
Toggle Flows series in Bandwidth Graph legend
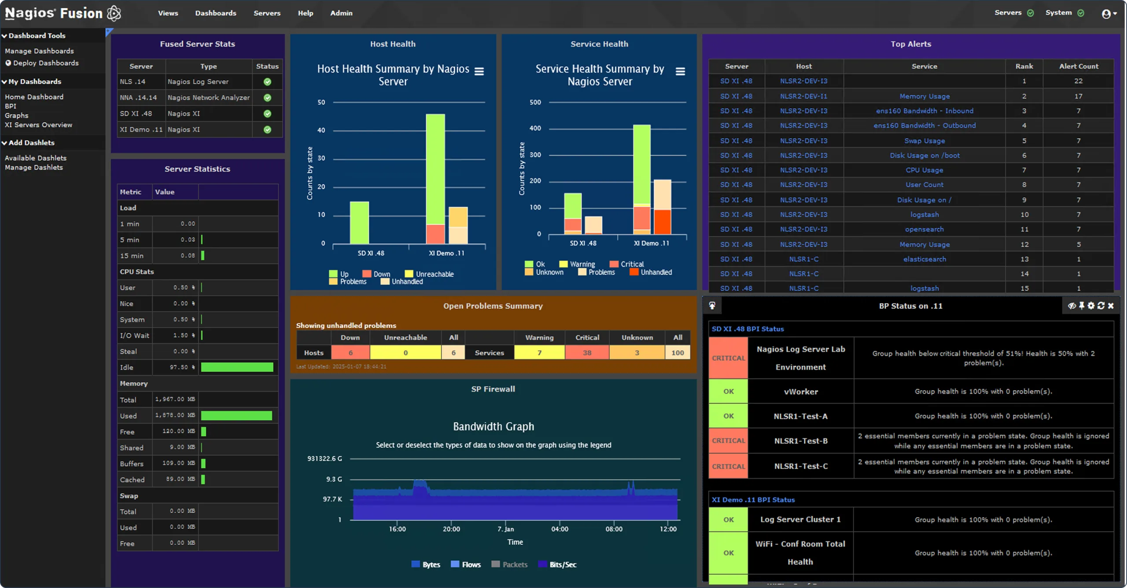coord(466,564)
